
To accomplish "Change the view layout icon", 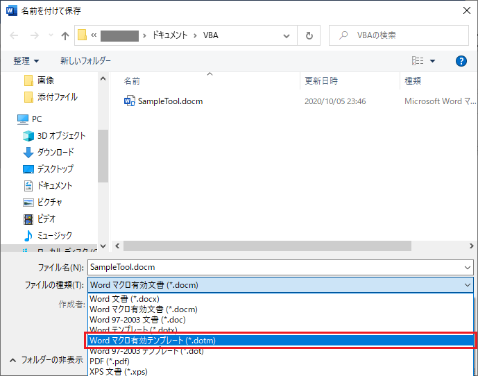I will coord(418,60).
